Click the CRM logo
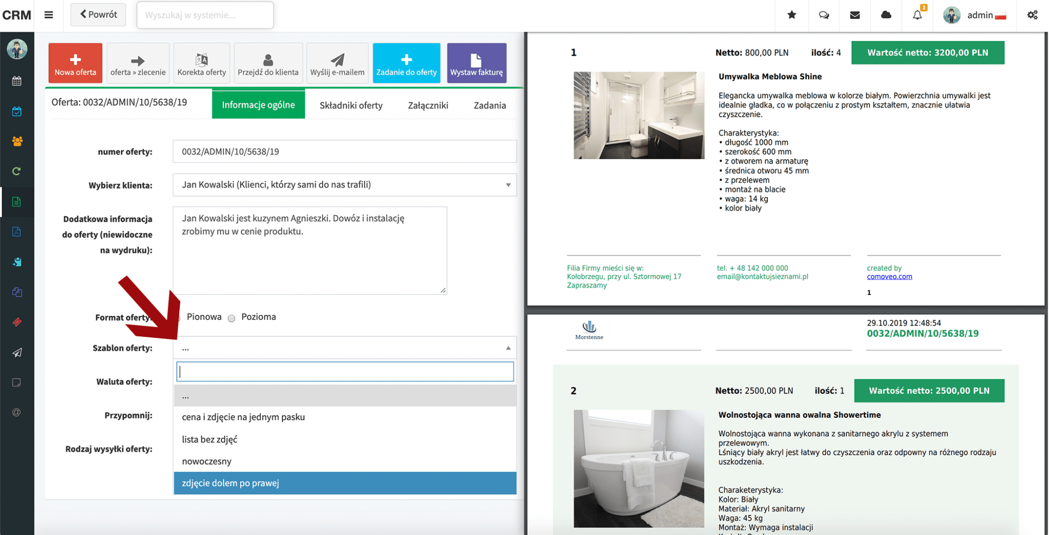 (17, 15)
